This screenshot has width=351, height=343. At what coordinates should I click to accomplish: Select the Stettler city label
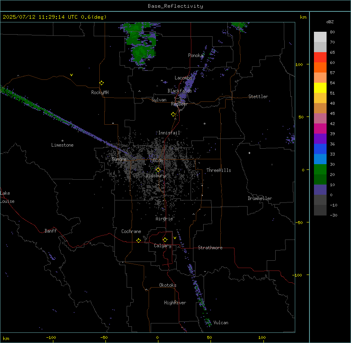click(x=258, y=97)
